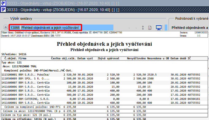Click firm 'BBM SPOL. S R. O....'
The width and height of the screenshot is (209, 120).
pyautogui.click(x=34, y=79)
